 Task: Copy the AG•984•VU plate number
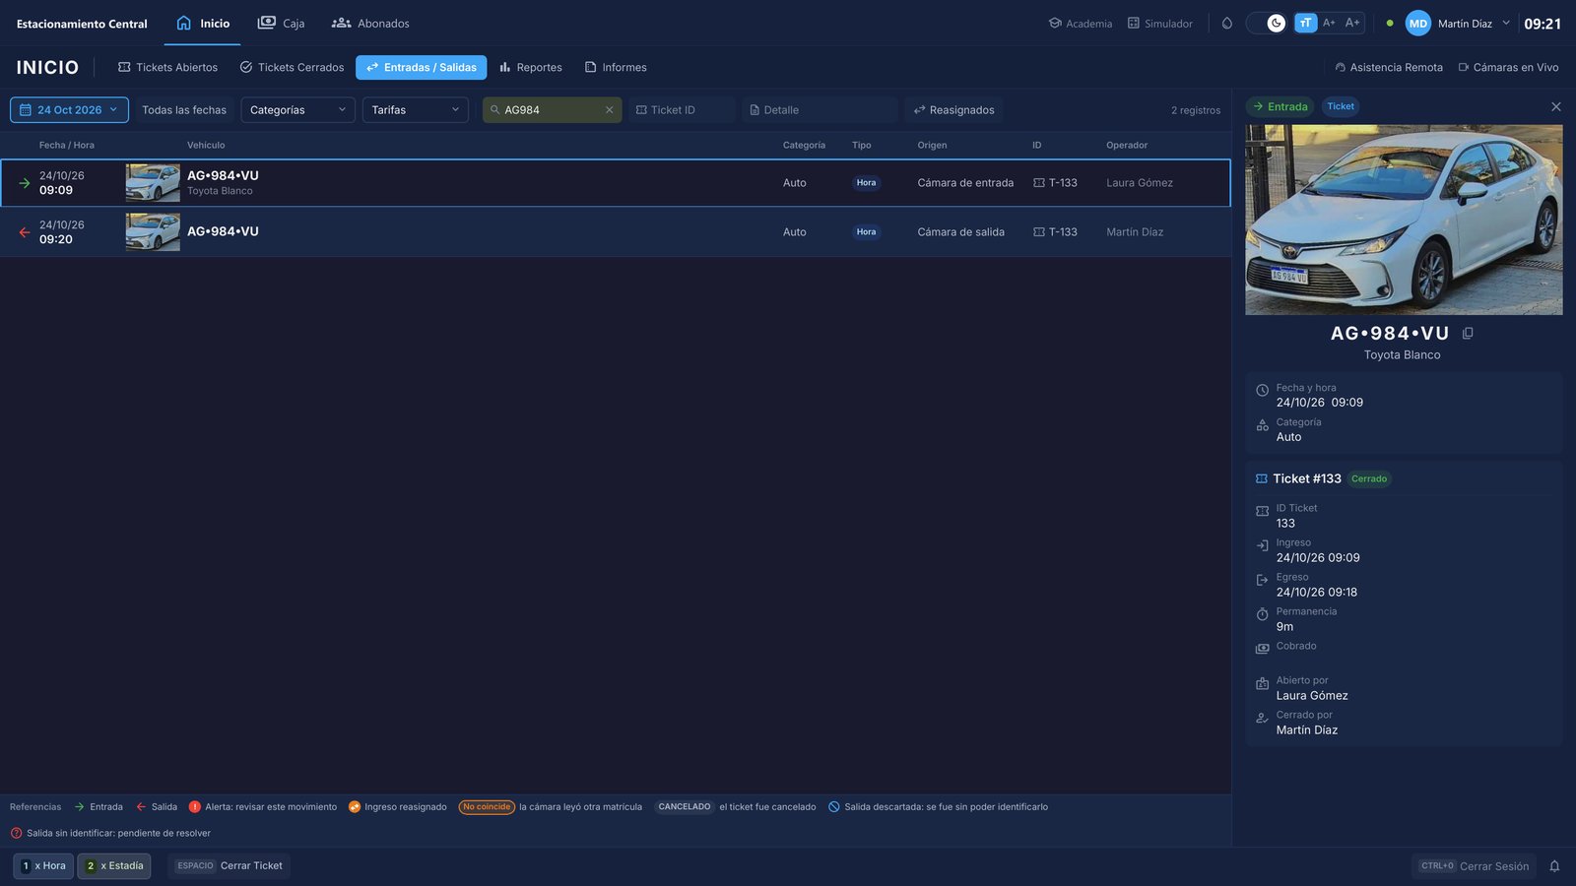[1468, 333]
